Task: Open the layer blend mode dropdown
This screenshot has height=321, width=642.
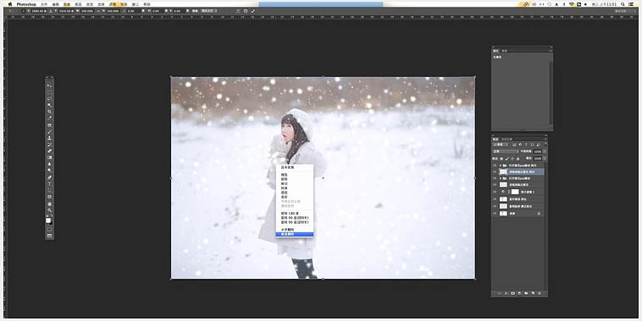Action: click(506, 151)
